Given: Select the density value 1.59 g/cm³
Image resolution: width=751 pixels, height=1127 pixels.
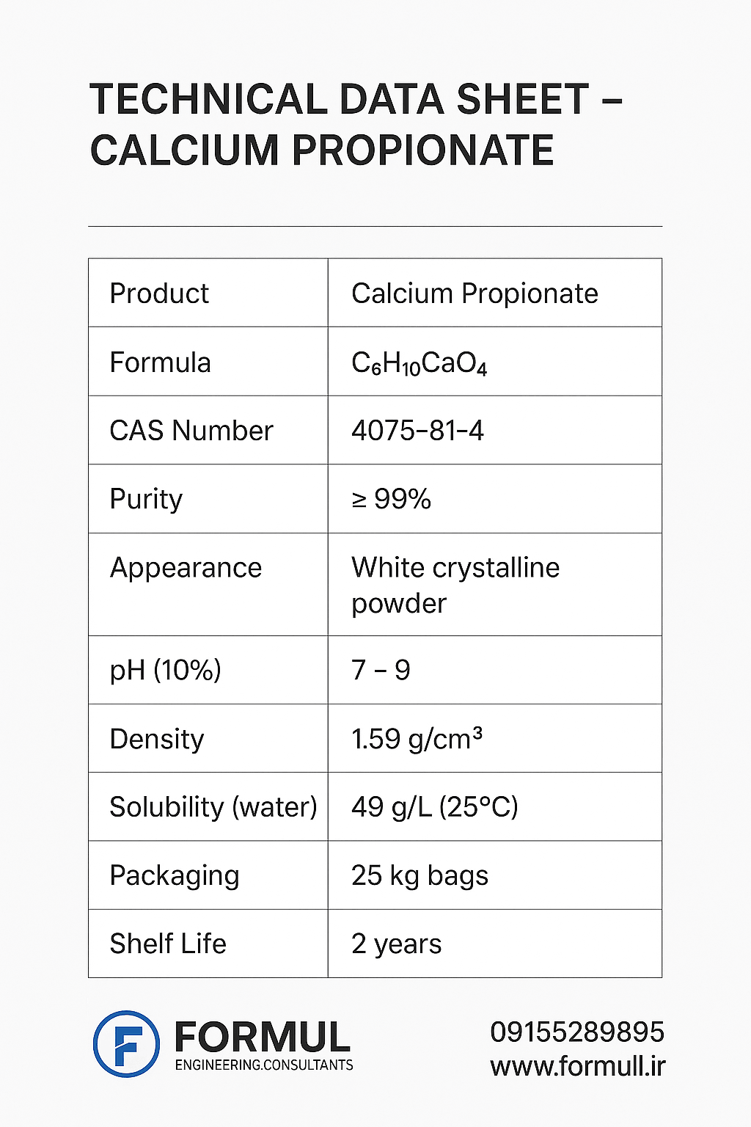Looking at the screenshot, I should click(416, 739).
